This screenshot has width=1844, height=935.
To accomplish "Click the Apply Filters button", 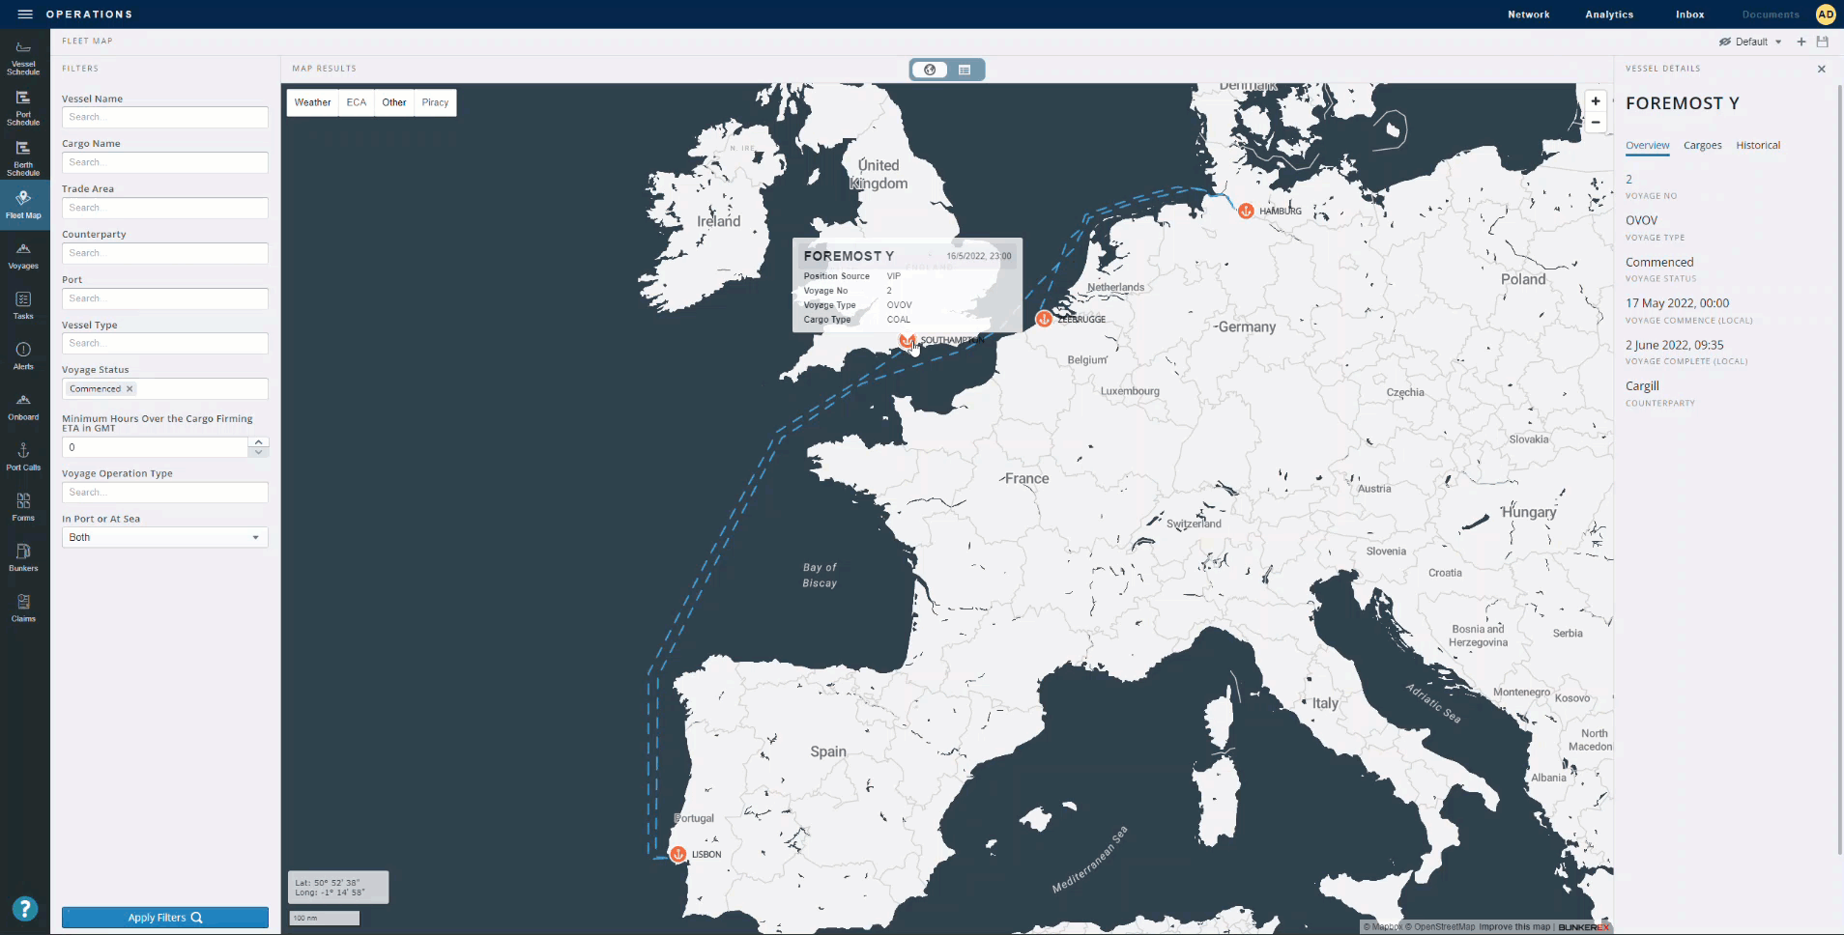I will (x=163, y=917).
